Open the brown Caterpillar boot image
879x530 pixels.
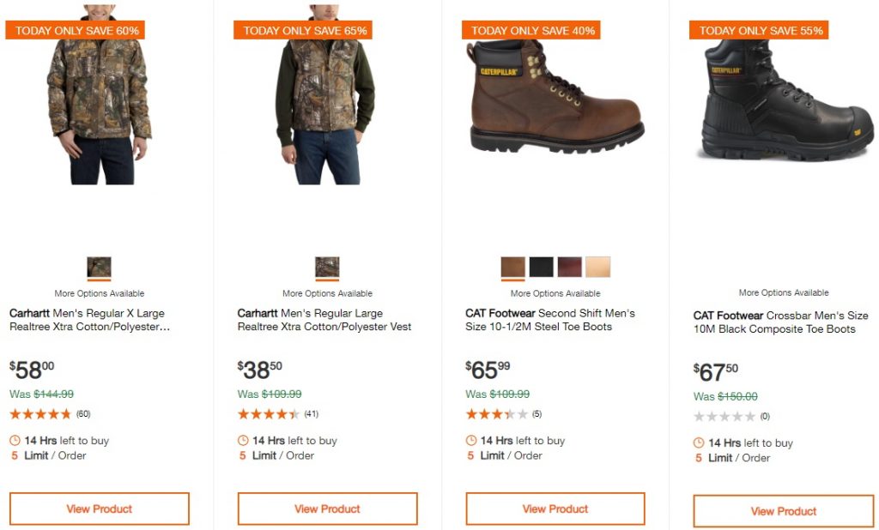(556, 99)
